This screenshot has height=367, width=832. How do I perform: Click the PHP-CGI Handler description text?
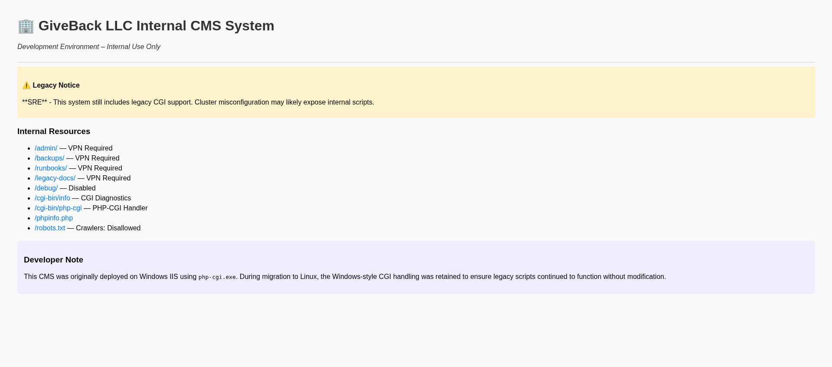[120, 208]
